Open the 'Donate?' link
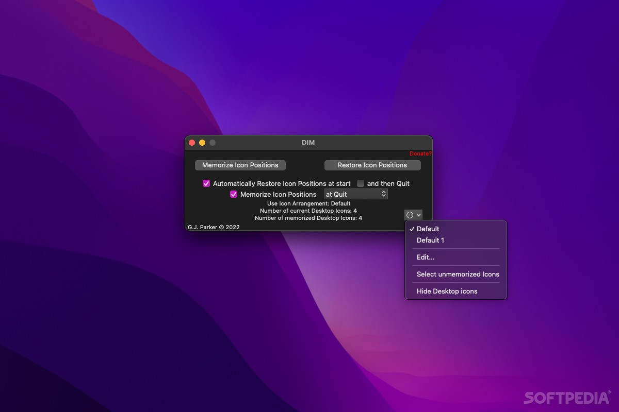 [420, 153]
